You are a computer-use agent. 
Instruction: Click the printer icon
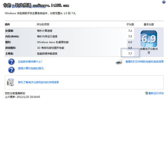[119, 62]
